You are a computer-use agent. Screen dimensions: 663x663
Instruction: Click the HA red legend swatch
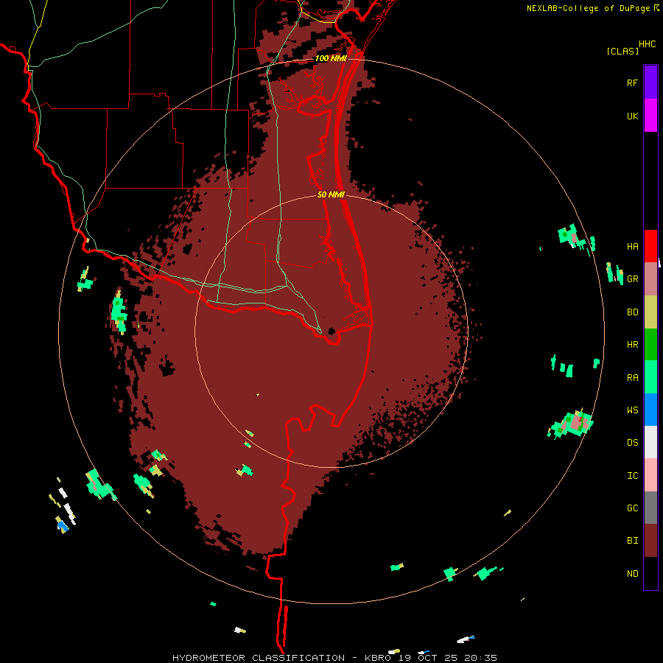pos(650,246)
